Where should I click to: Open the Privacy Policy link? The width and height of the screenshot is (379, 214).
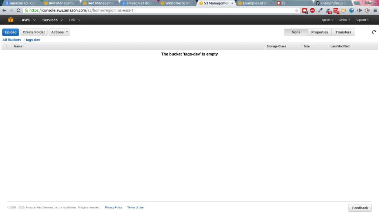tap(114, 207)
